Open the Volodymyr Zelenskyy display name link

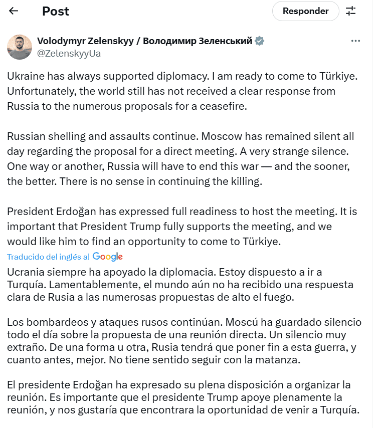pos(85,41)
